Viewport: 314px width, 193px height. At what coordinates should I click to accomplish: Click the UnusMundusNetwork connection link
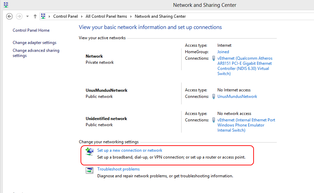[237, 96]
